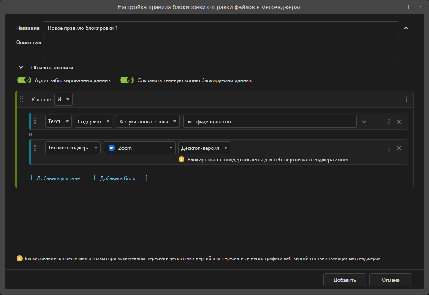
Task: Delete the Тип мессенджера condition row
Action: click(x=399, y=148)
